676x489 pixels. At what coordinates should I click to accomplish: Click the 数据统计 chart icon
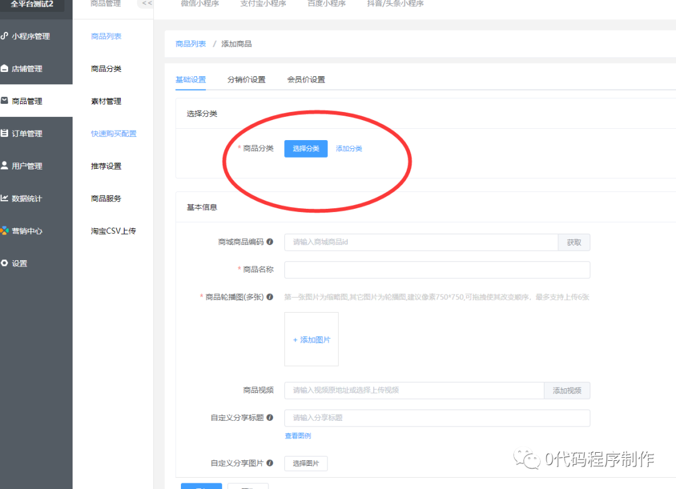4,198
